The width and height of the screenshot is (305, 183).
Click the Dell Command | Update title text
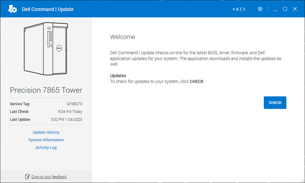(48, 9)
